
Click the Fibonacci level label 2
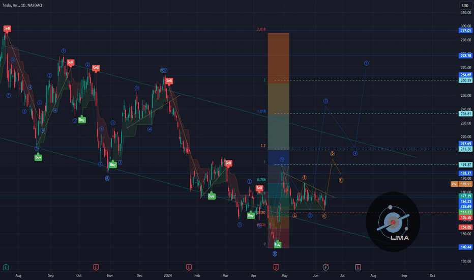tap(264, 80)
